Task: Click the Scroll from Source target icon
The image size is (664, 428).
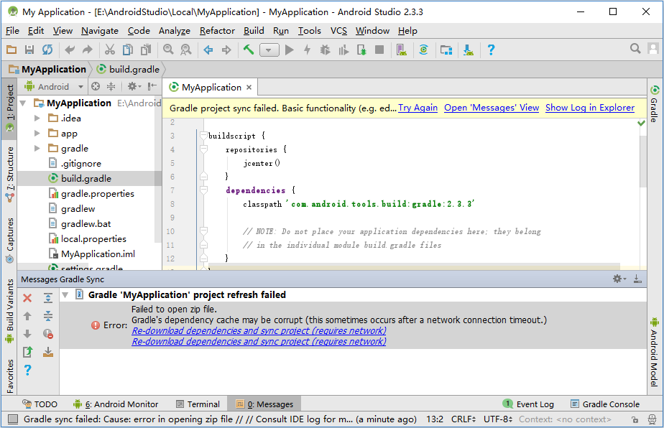Action: (96, 86)
